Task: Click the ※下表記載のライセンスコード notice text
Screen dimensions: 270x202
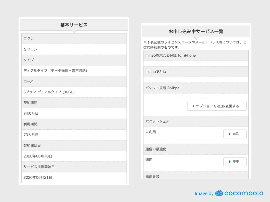Action: [x=195, y=45]
